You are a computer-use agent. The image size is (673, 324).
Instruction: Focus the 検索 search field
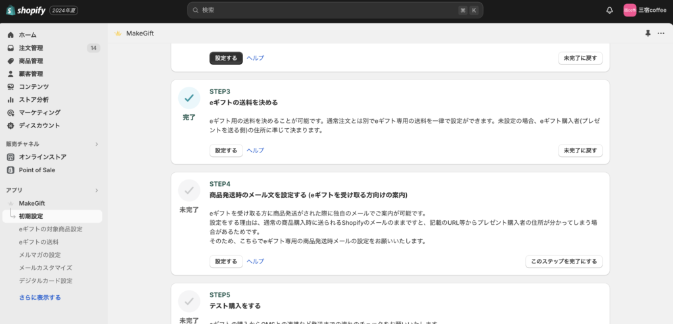[335, 11]
